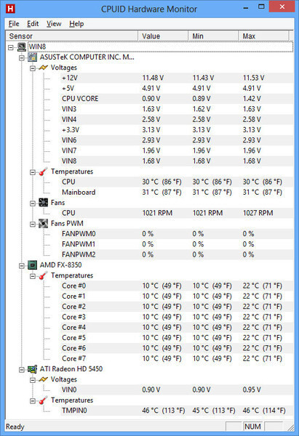The image size is (299, 436).
Task: Select the CPU VCORE voltage row
Action: click(177, 99)
